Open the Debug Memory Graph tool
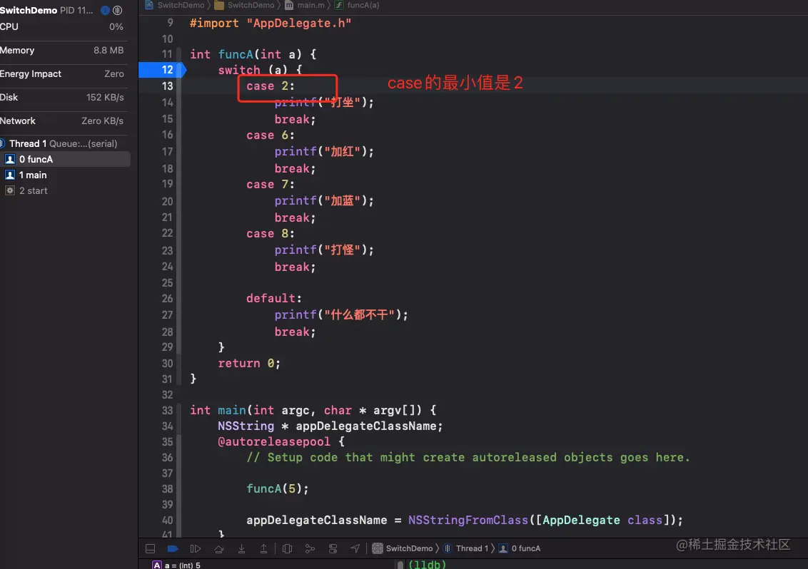 coord(310,548)
